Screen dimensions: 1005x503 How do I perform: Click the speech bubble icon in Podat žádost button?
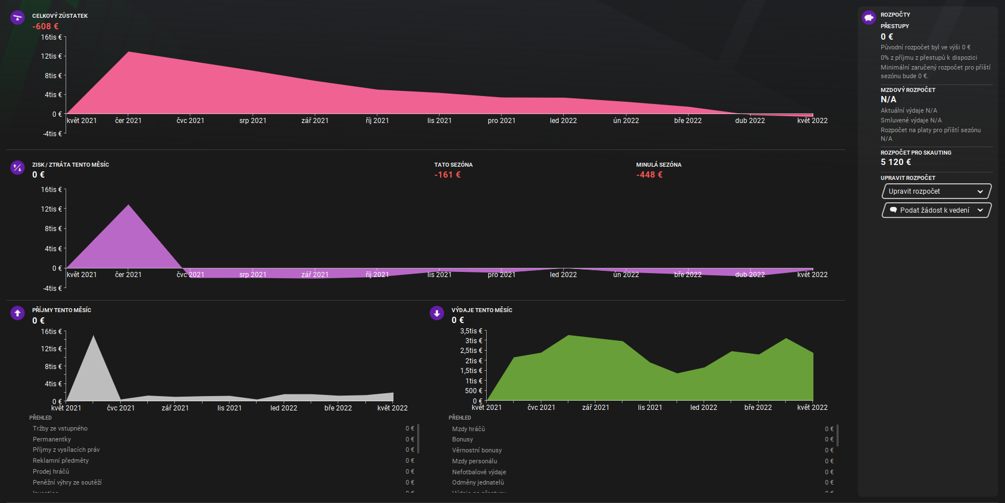(x=893, y=210)
